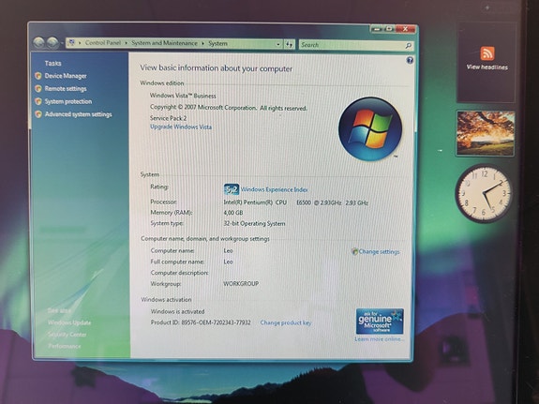Viewport: 539px width, 404px height.
Task: Expand the recent pages arrow beside Forward
Action: 62,44
